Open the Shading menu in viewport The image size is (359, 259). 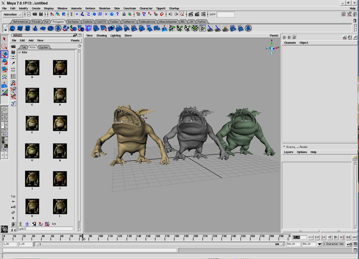101,35
